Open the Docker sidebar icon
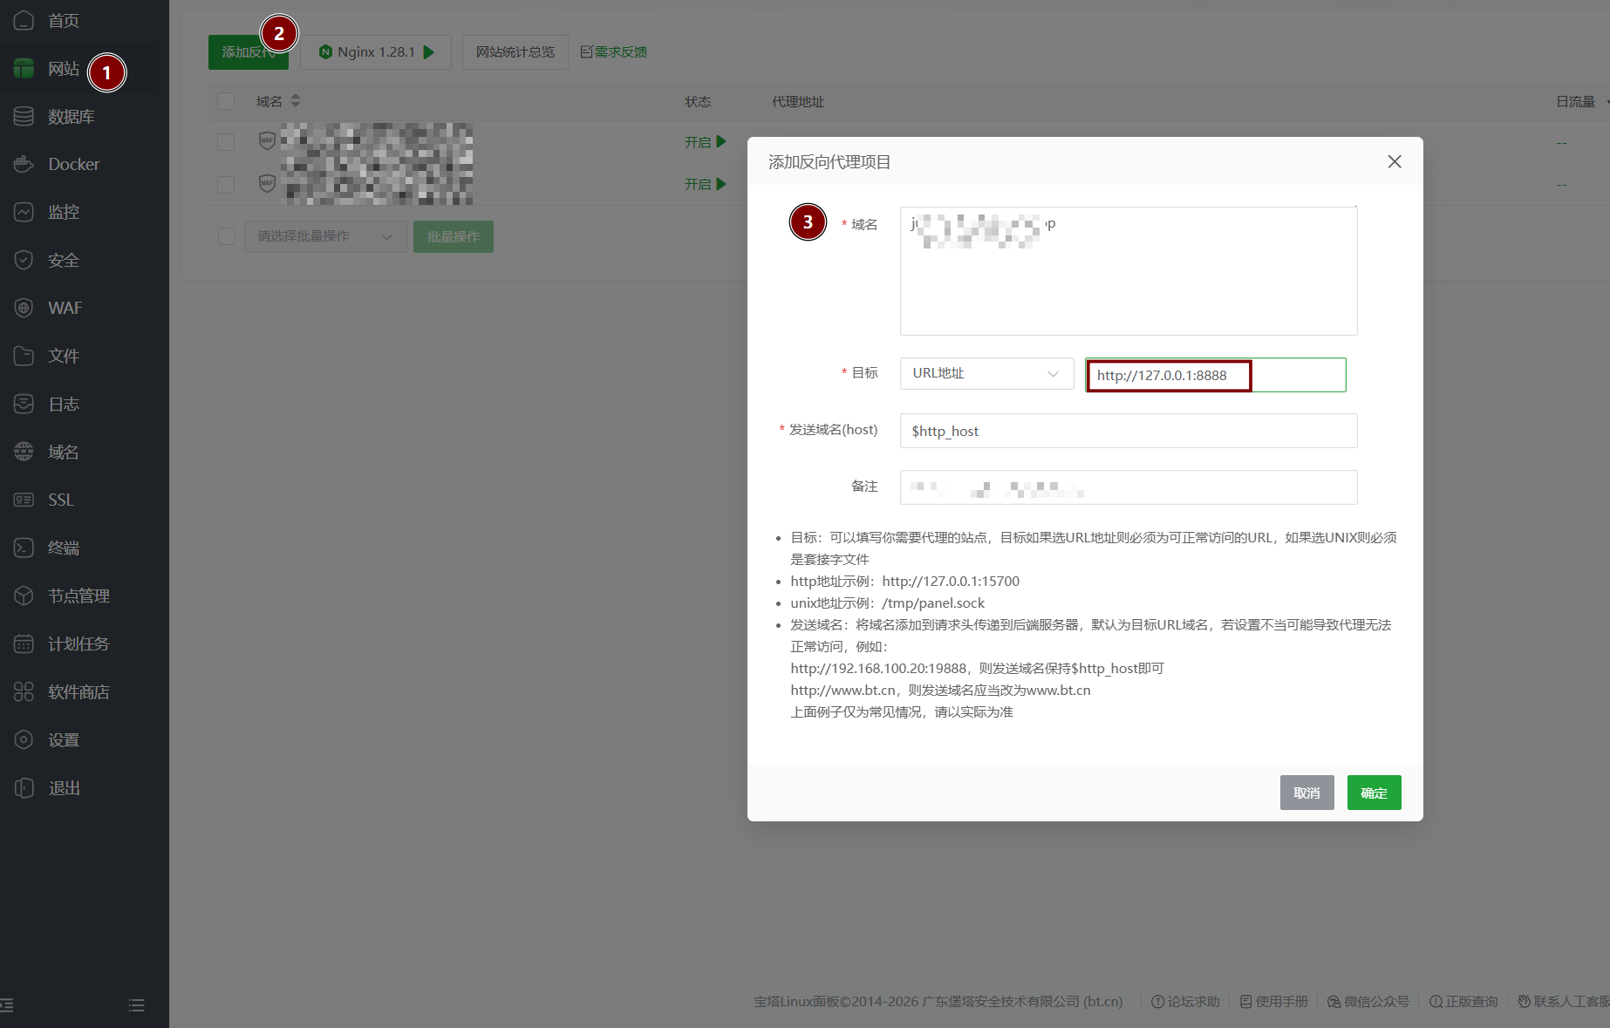This screenshot has height=1028, width=1610. [24, 164]
